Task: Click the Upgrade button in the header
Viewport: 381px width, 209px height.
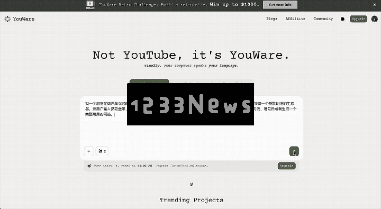Action: point(358,19)
